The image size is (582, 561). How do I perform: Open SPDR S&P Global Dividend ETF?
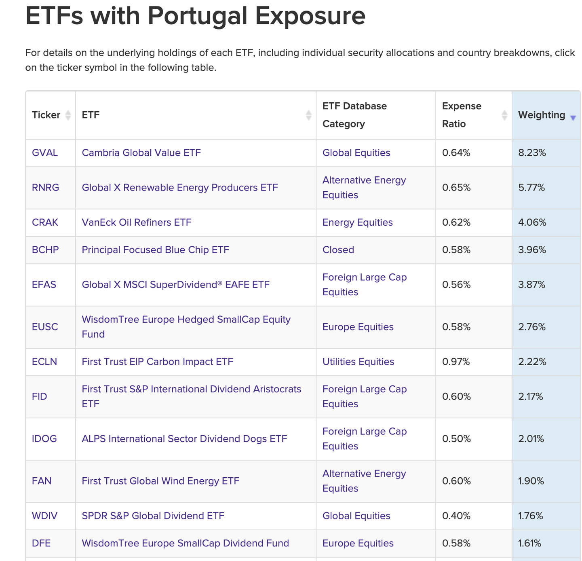tap(153, 516)
